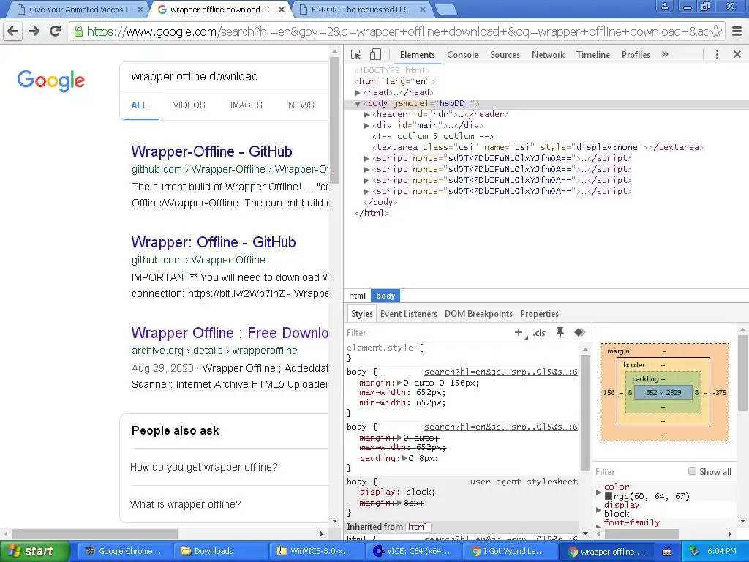Switch to Console tab

pos(462,54)
